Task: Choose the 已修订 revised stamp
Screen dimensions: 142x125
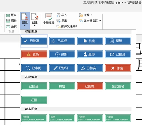Action: tap(62, 68)
